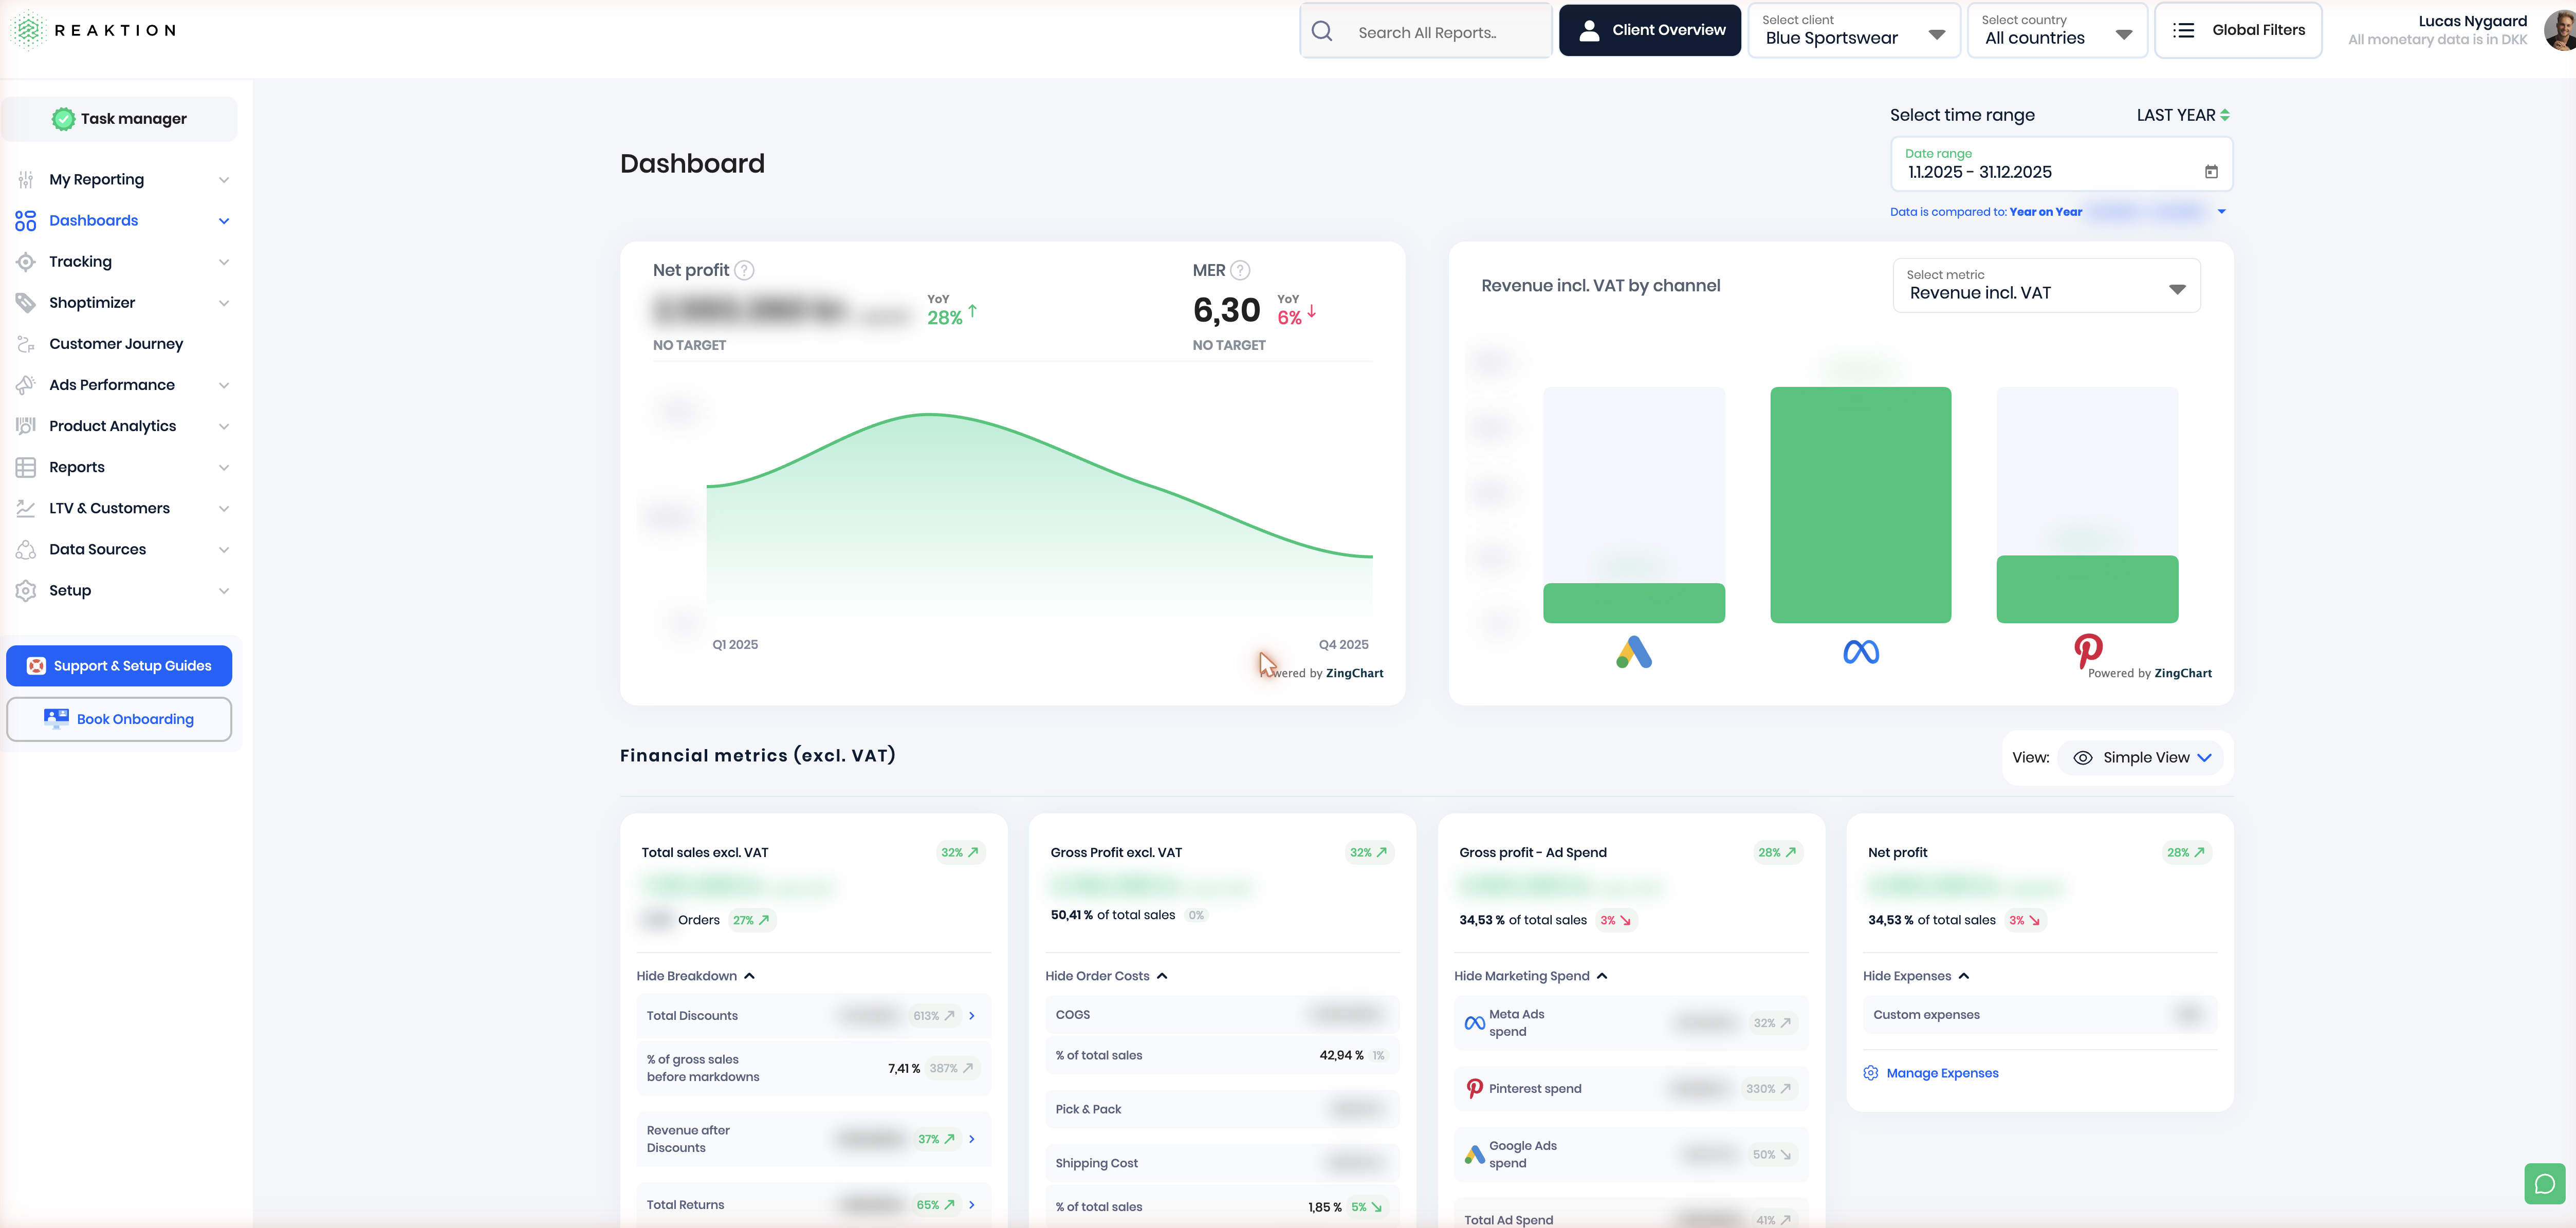Click the Dashboards grid icon
This screenshot has height=1228, width=2576.
pos(26,221)
